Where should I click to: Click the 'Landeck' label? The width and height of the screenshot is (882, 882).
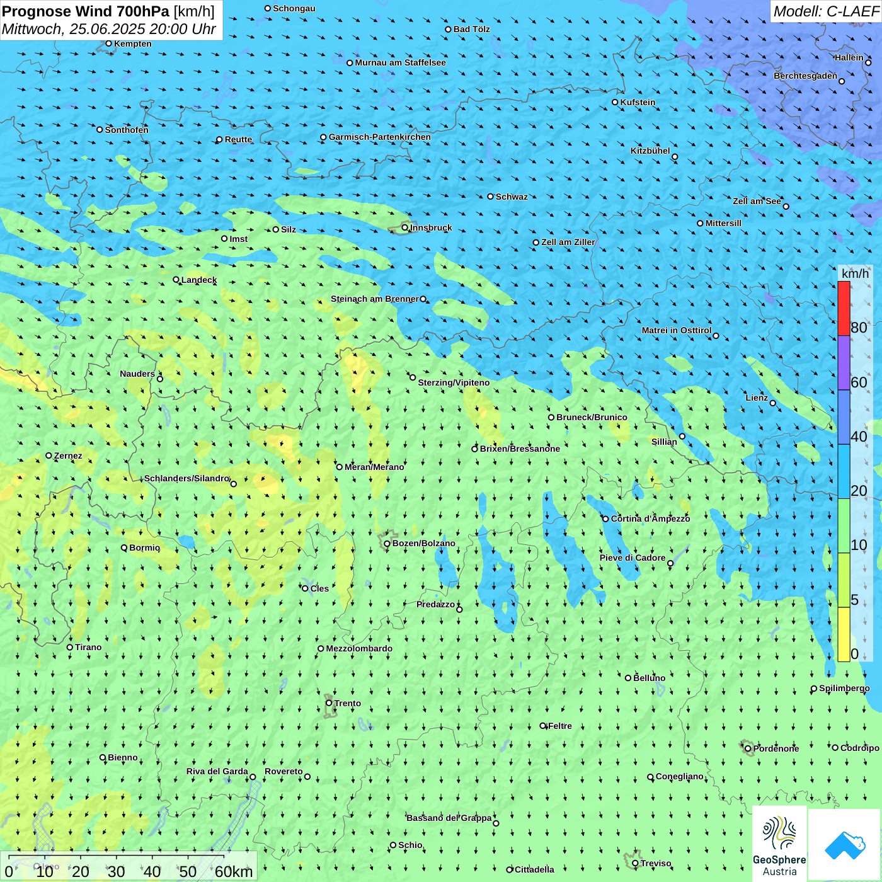(x=199, y=280)
